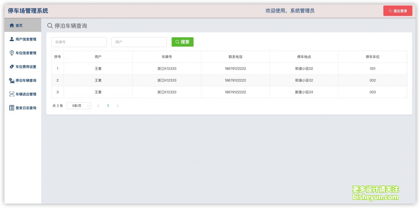Focus the 用户 search input field
The width and height of the screenshot is (420, 208).
[x=139, y=42]
